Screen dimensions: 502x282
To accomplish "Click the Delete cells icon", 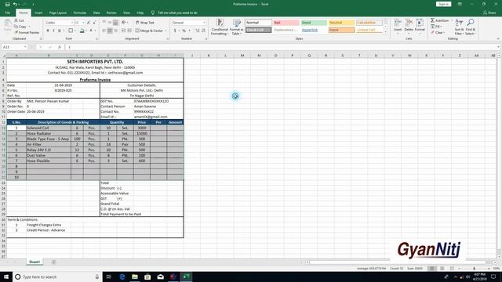I will click(x=409, y=23).
